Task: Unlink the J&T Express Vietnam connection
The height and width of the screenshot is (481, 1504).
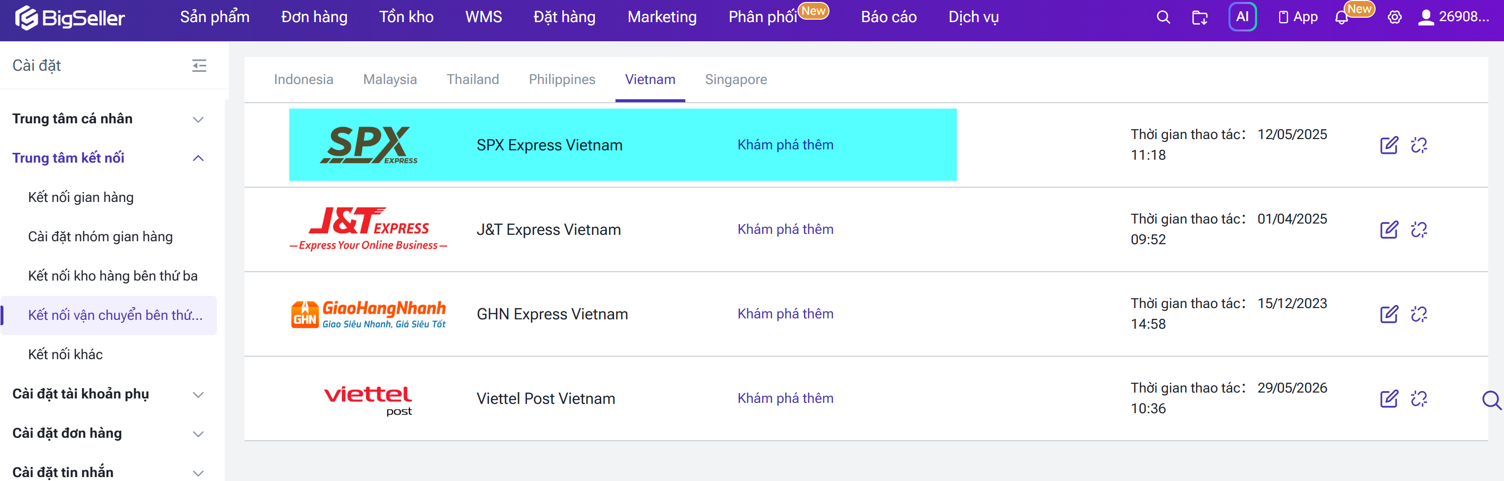Action: (1419, 230)
